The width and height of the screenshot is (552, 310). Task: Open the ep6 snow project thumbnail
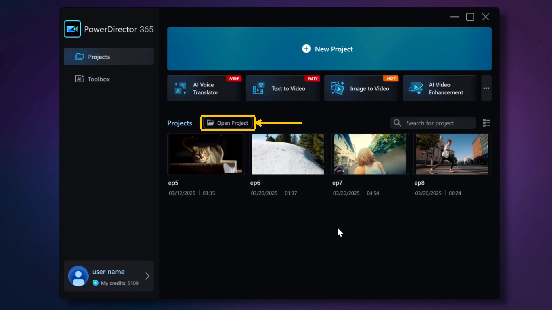click(x=288, y=154)
